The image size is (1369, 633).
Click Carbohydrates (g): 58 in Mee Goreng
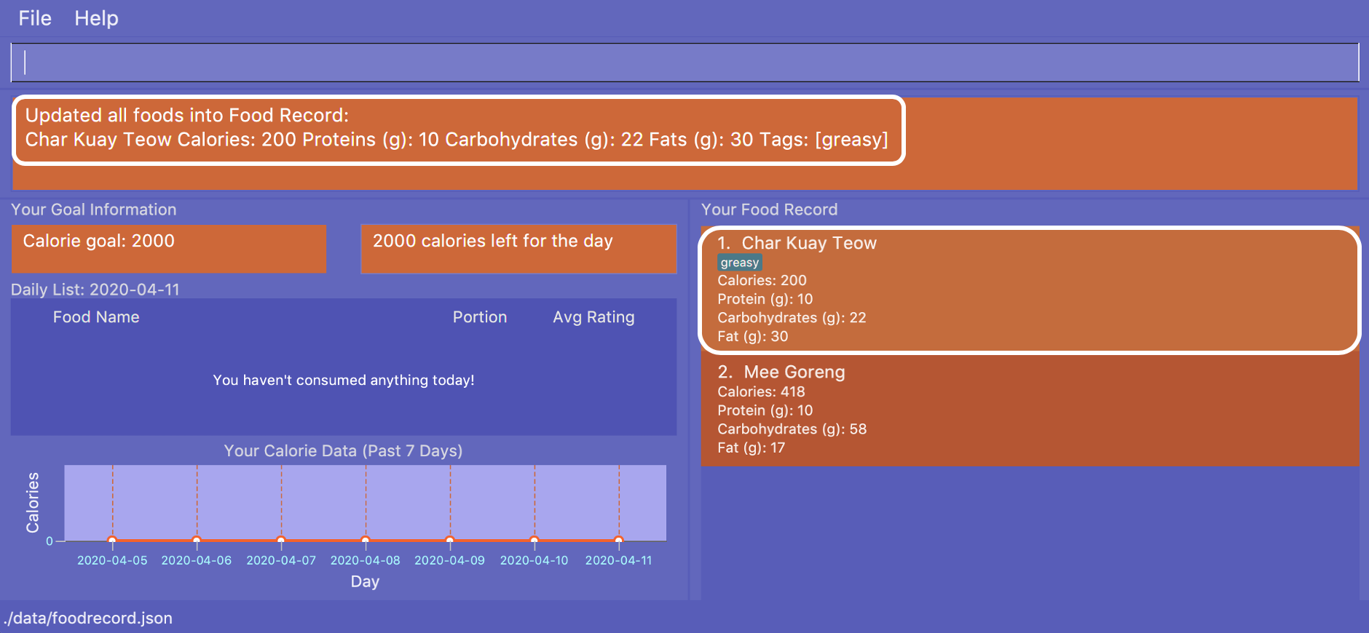792,429
